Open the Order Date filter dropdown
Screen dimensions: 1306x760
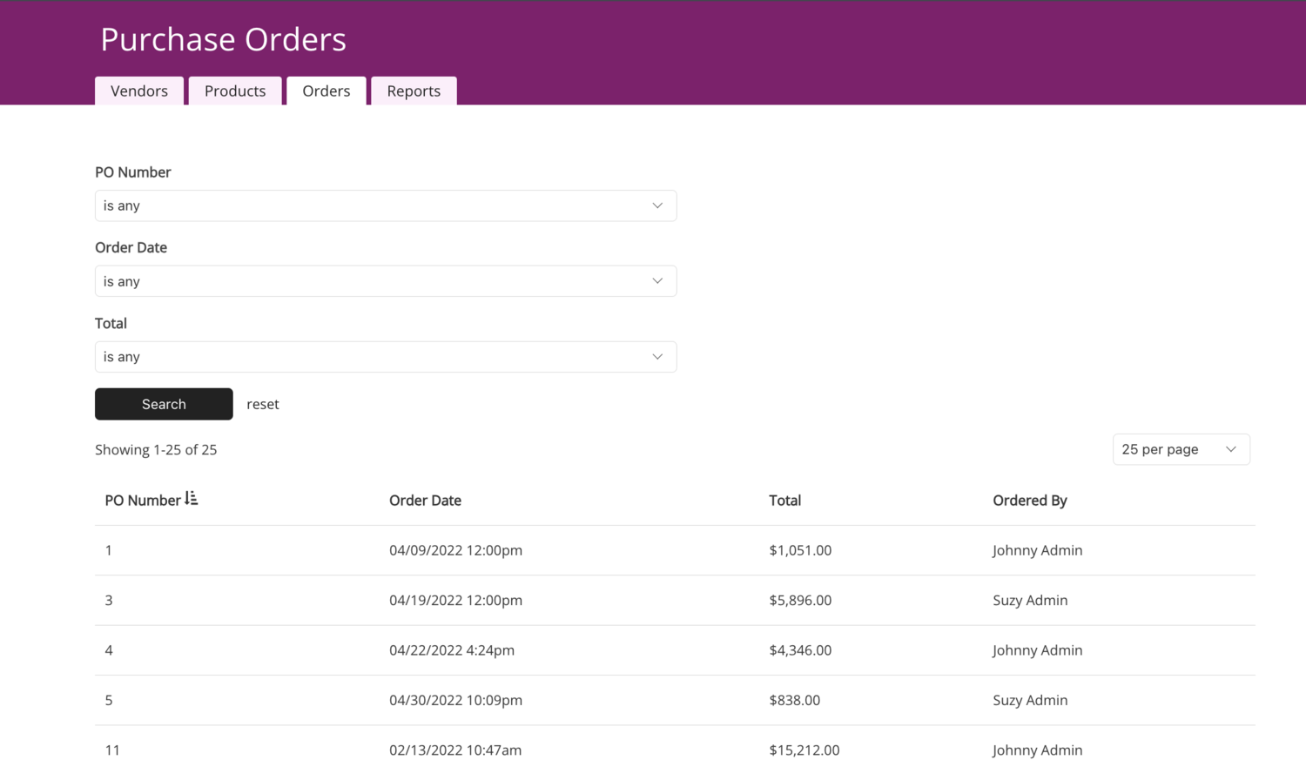pos(385,281)
